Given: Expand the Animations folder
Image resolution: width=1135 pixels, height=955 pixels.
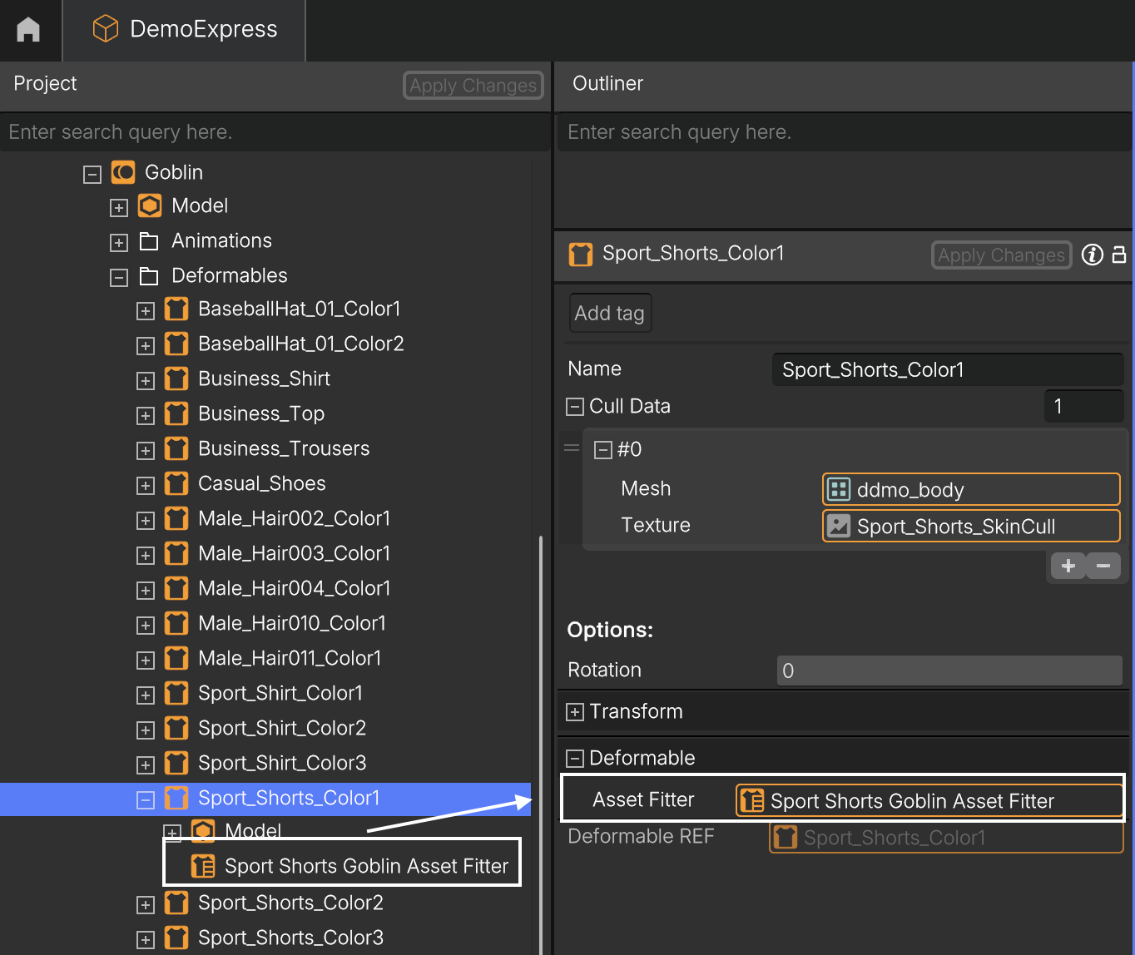Looking at the screenshot, I should click(x=119, y=242).
